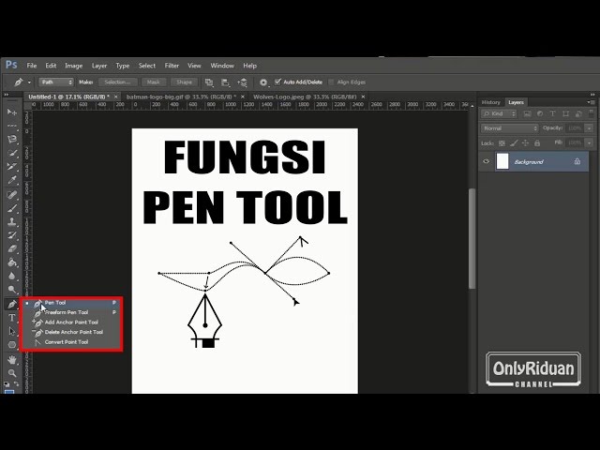Select the Clone Stamp tool
Screen dimensions: 600x450
12,221
